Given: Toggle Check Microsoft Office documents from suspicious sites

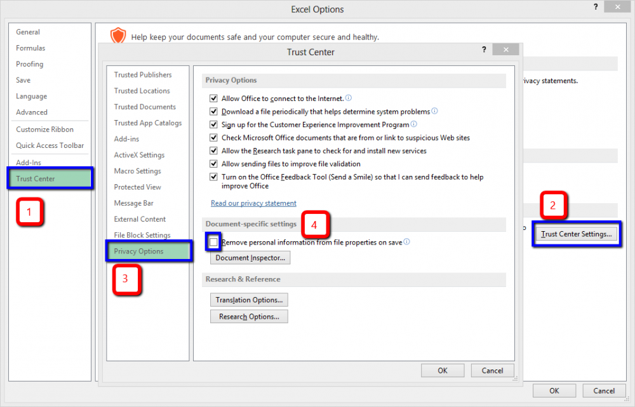Looking at the screenshot, I should click(x=213, y=138).
